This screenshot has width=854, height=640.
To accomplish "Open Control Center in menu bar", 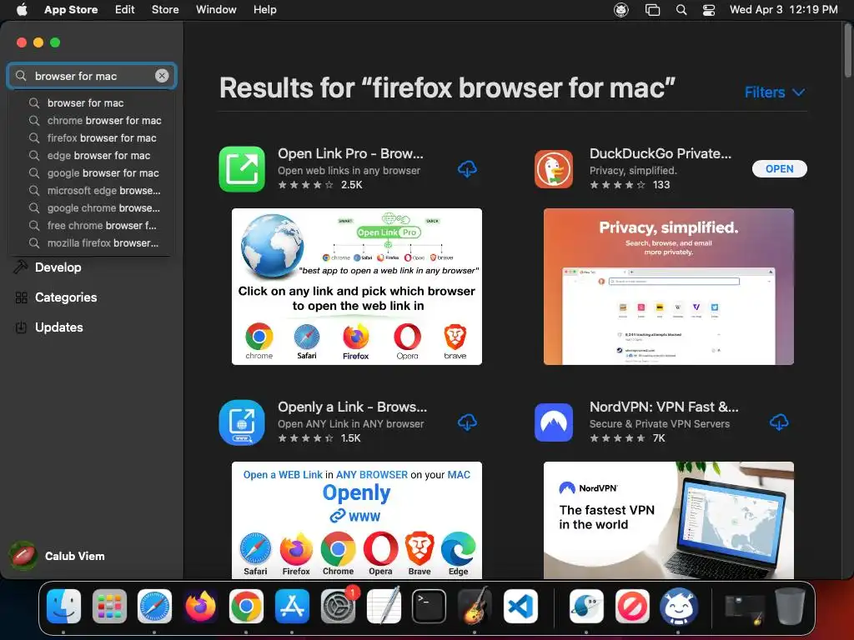I will click(709, 10).
